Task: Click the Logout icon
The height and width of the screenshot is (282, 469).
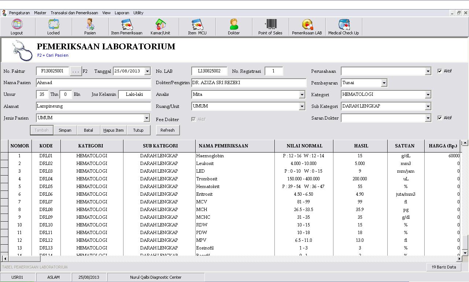Action: click(16, 26)
